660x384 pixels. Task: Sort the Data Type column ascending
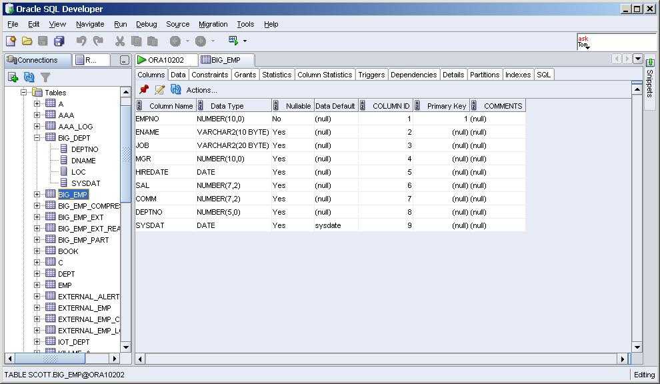(x=200, y=105)
